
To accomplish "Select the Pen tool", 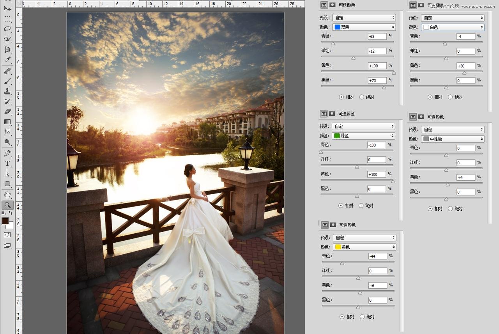I will pos(7,153).
